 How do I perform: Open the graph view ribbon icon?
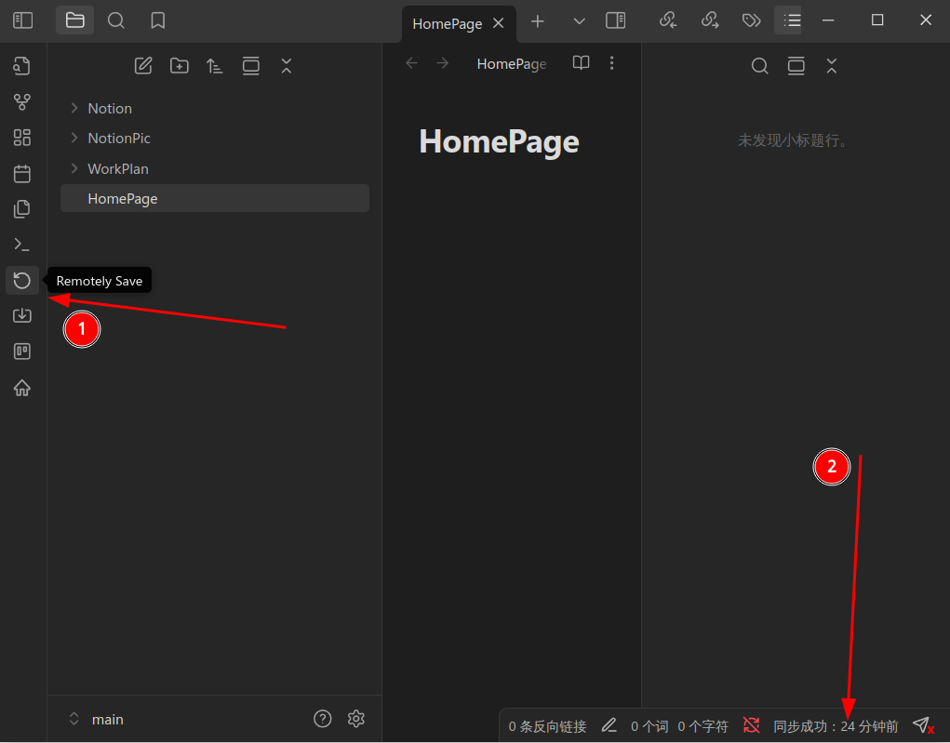pos(22,101)
